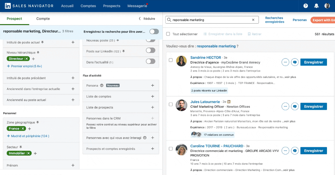The height and width of the screenshot is (175, 335).
Task: Open more options for Sandrine HECTOR
Action: [285, 62]
